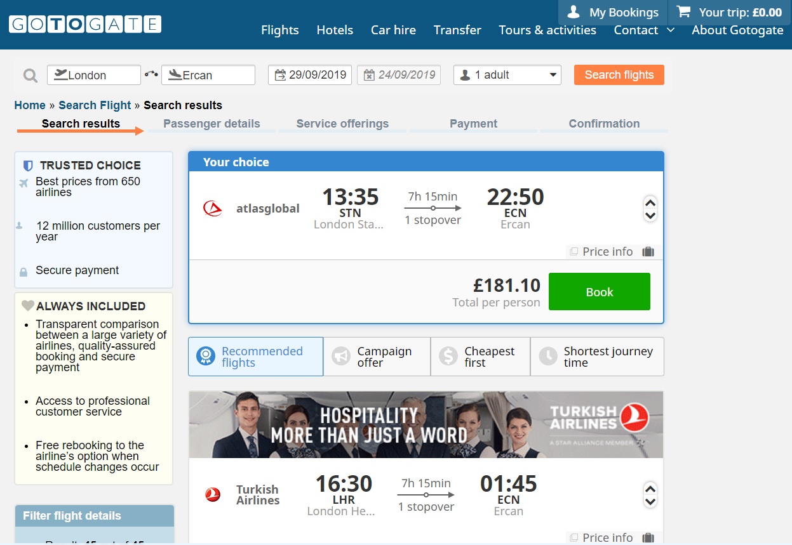Open the Contact menu dropdown

(644, 30)
